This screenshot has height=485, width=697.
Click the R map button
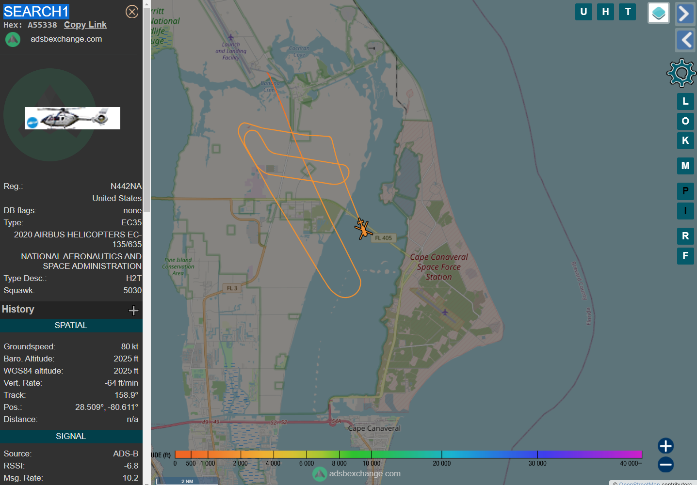(x=685, y=236)
